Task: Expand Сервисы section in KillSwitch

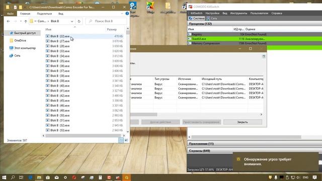Action: click(255, 151)
